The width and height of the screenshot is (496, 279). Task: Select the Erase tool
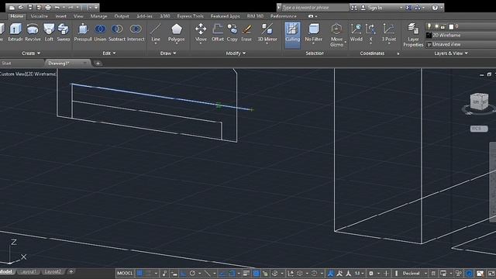coord(246,33)
